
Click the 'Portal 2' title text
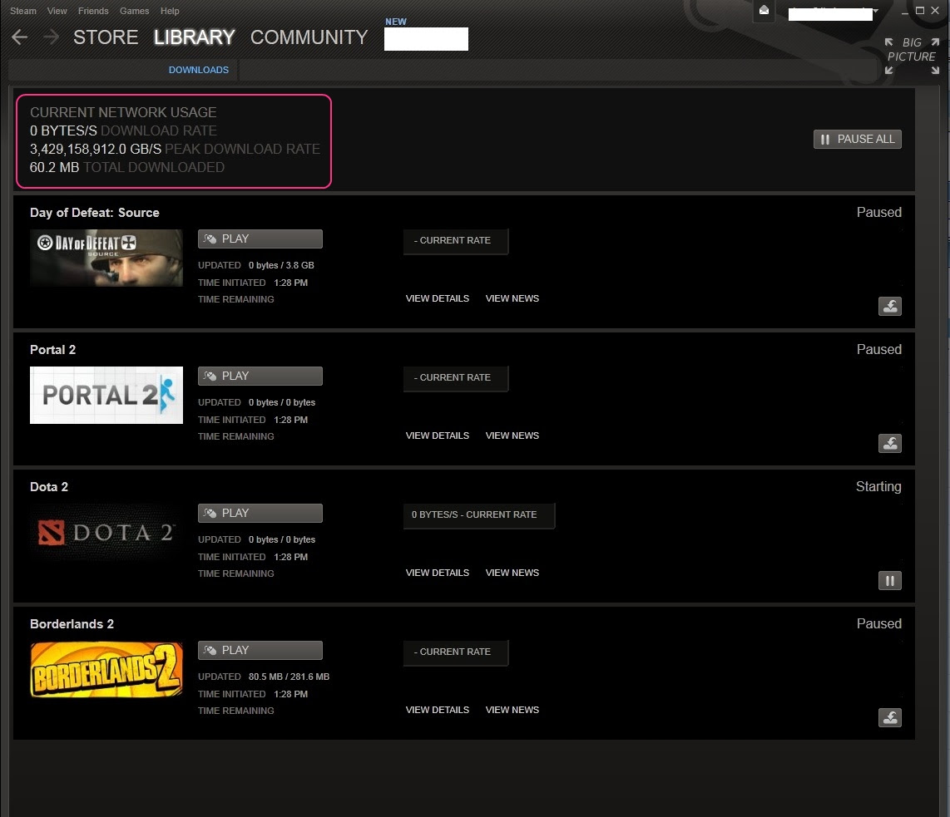click(52, 350)
